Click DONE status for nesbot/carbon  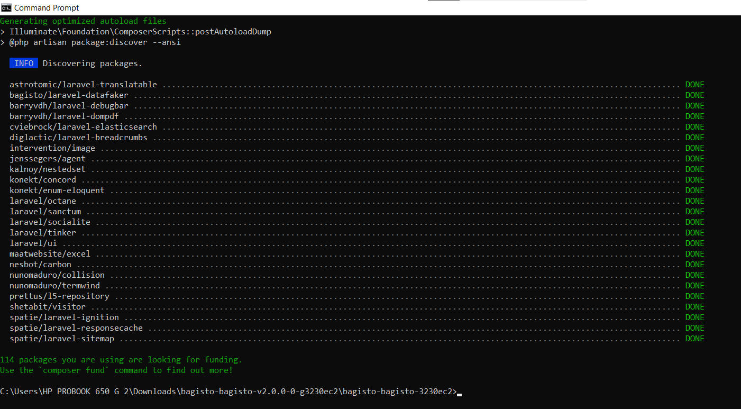pyautogui.click(x=695, y=265)
